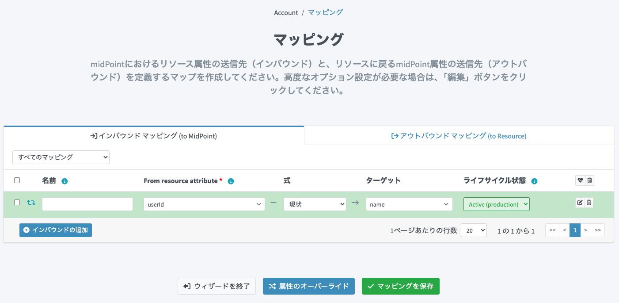This screenshot has width=619, height=303.
Task: Toggle the select-all header checkbox
Action: click(17, 180)
